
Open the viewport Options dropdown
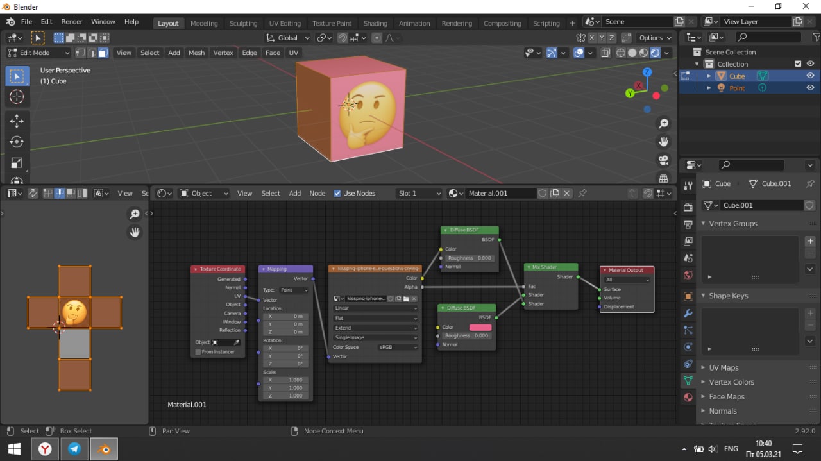[655, 38]
